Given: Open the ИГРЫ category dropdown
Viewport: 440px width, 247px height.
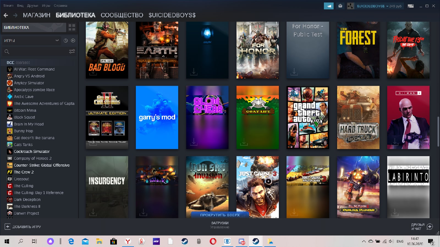Looking at the screenshot, I should (31, 41).
